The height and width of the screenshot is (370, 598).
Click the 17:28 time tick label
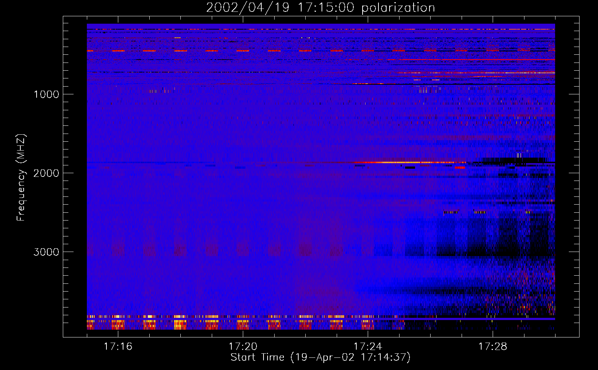(493, 346)
